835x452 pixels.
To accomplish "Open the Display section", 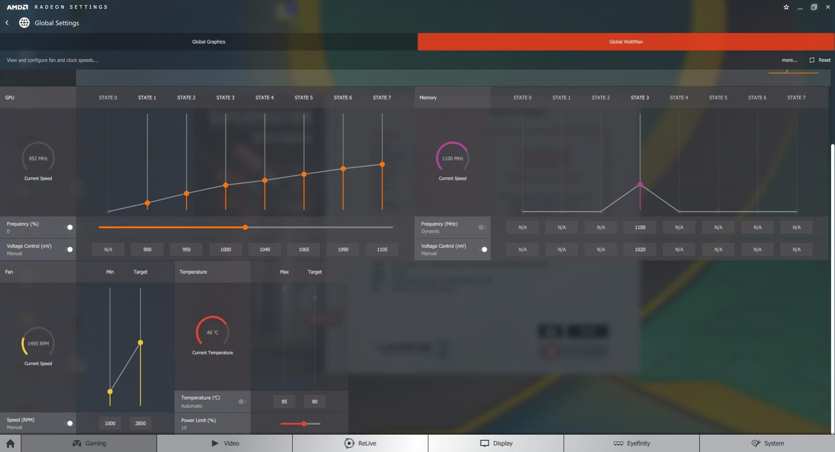I will (496, 443).
